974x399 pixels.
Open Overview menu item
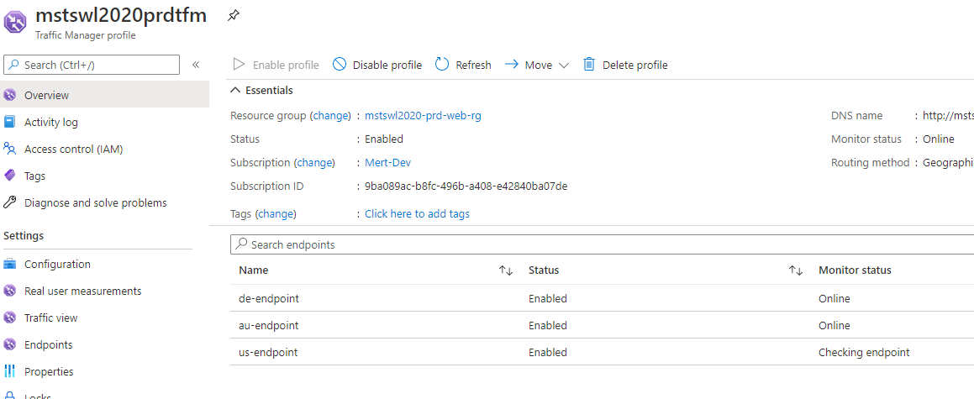coord(104,95)
